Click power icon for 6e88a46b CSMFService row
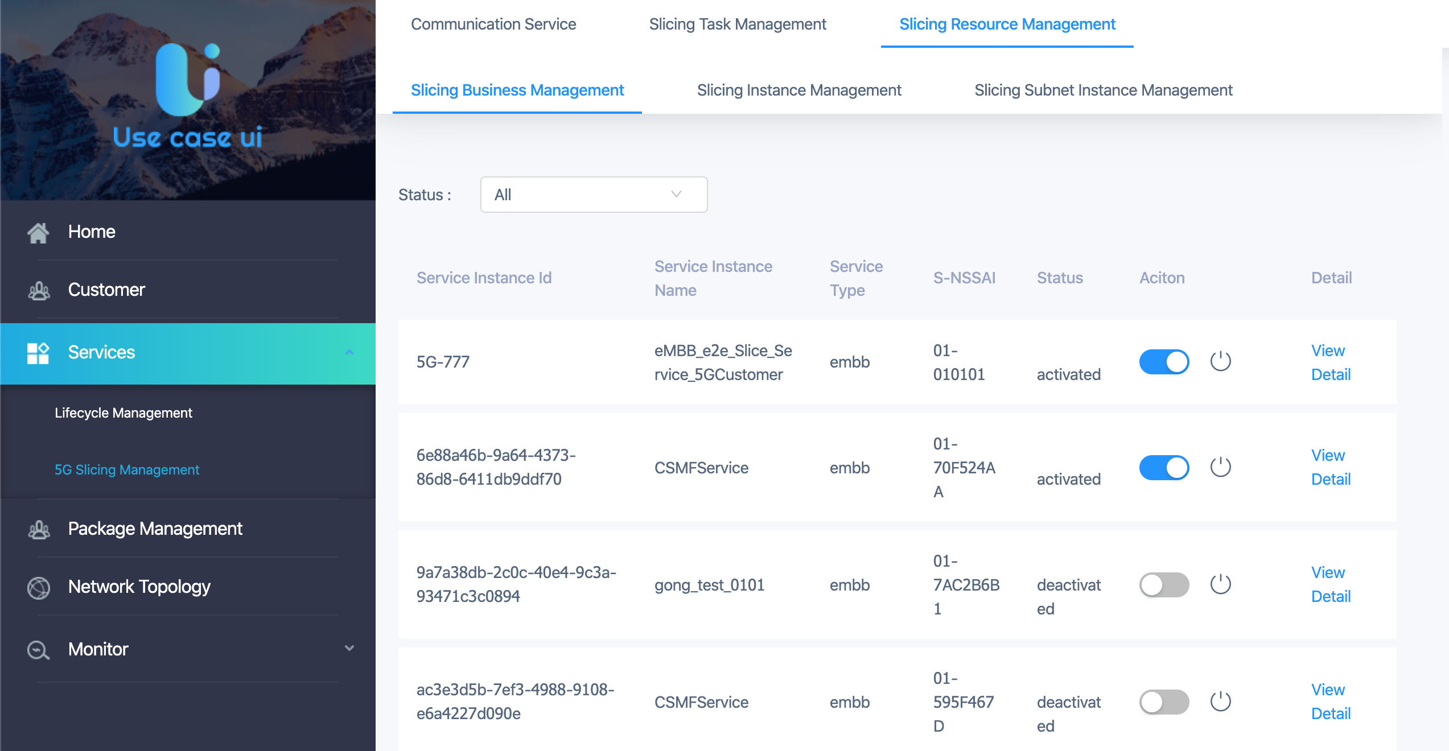 [x=1220, y=467]
